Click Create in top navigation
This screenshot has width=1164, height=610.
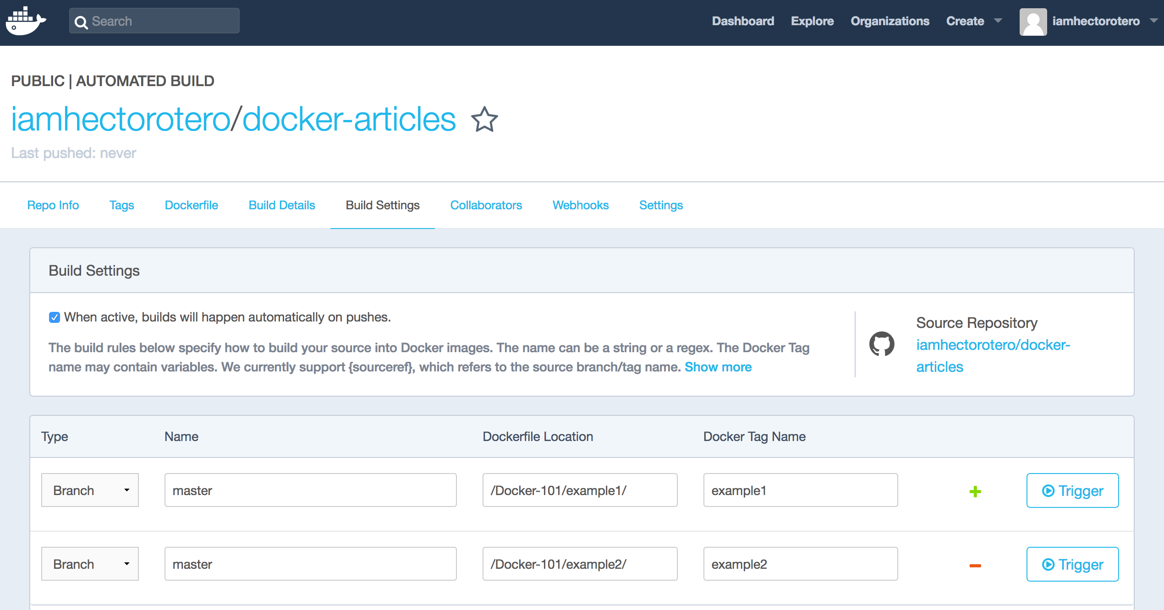pyautogui.click(x=965, y=21)
